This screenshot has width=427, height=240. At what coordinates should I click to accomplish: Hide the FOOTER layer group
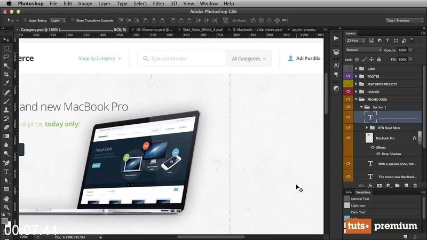click(348, 76)
